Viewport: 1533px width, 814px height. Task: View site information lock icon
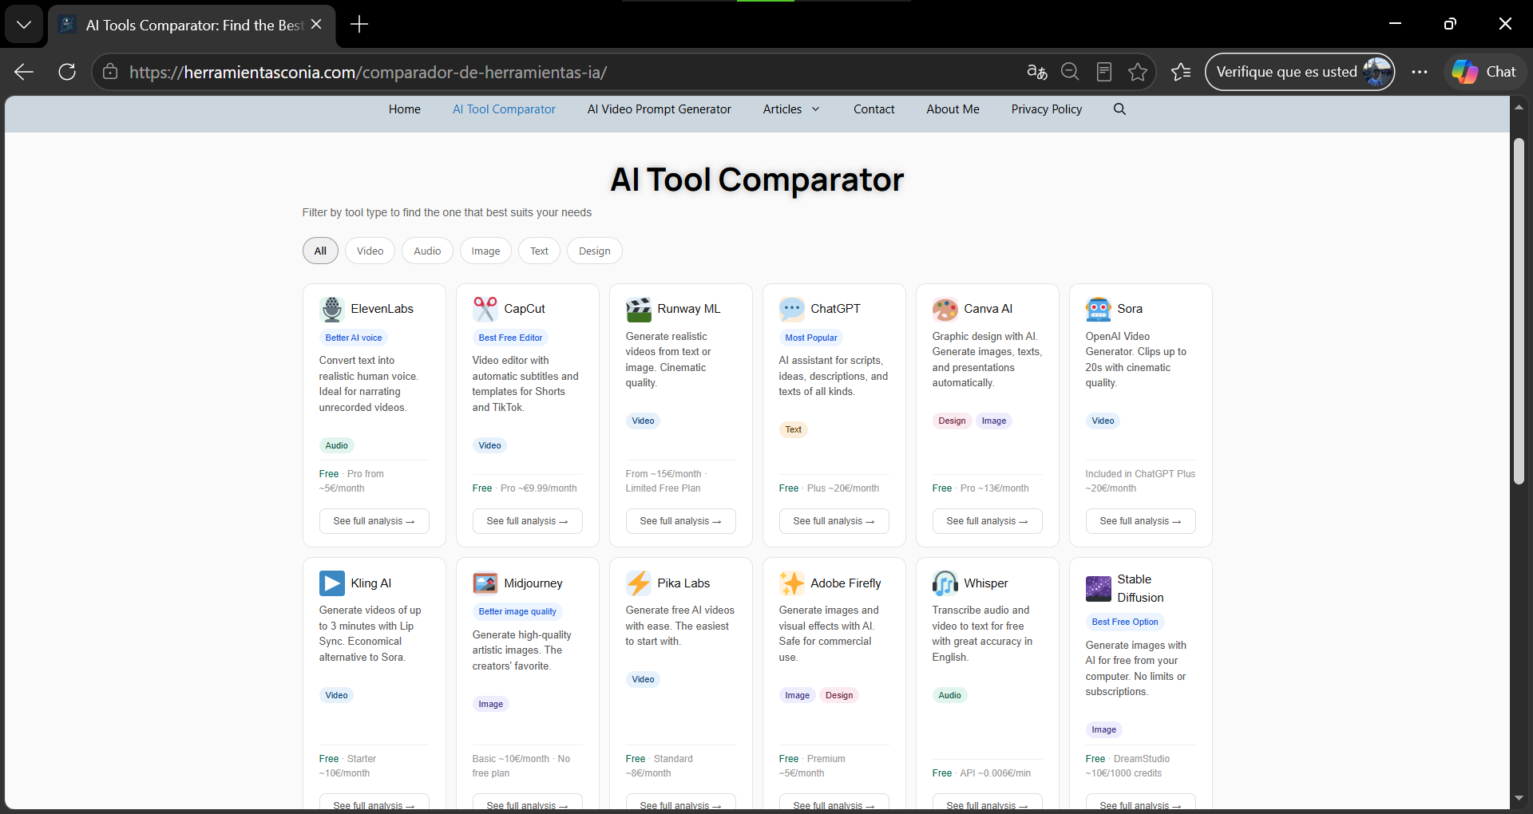click(110, 72)
